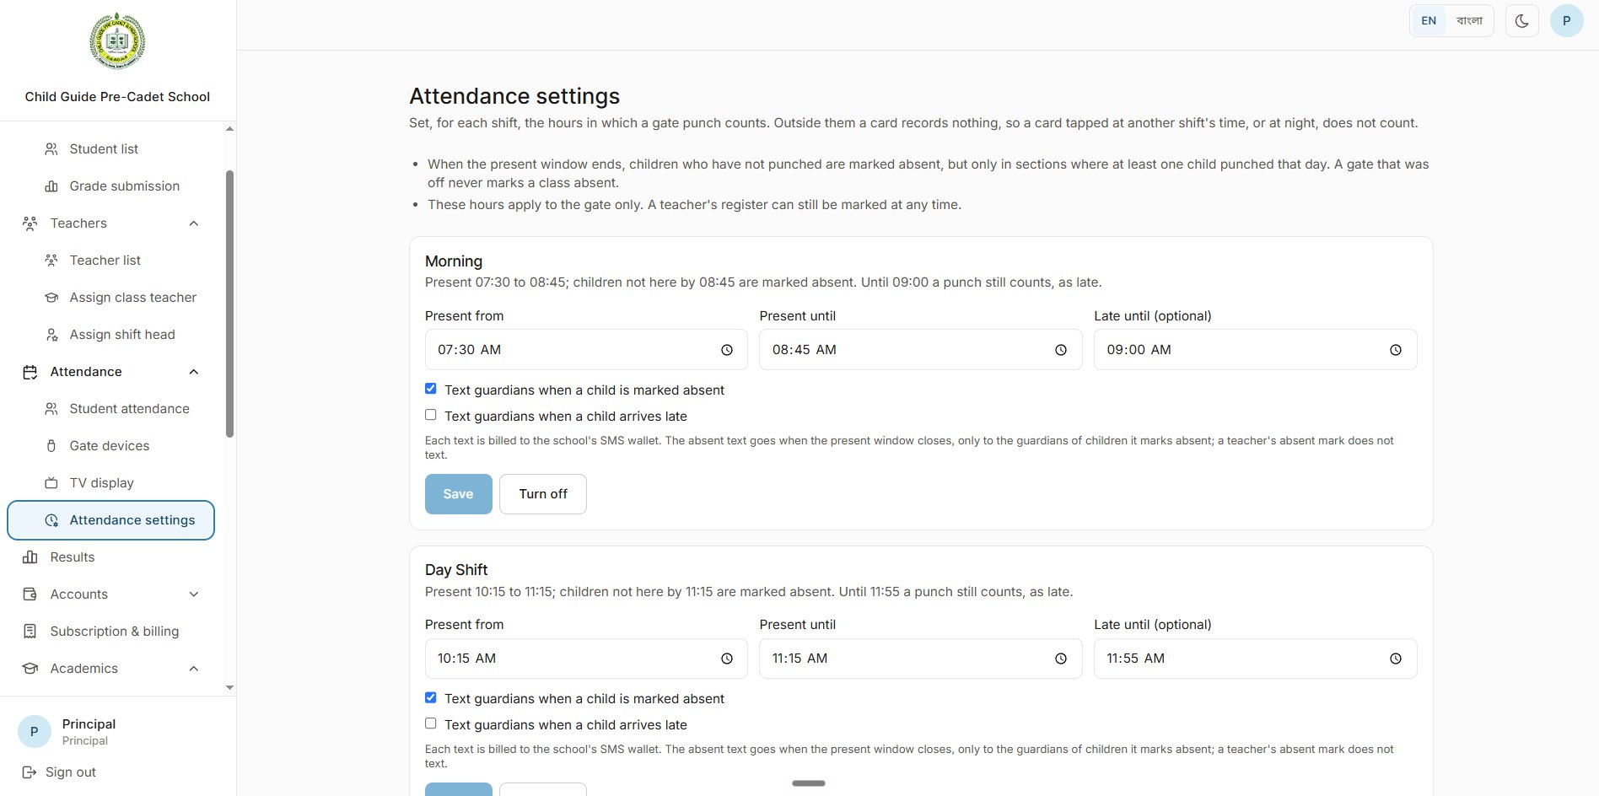Screen dimensions: 1599x796
Task: Collapse the Attendance section chevron
Action: coord(193,372)
